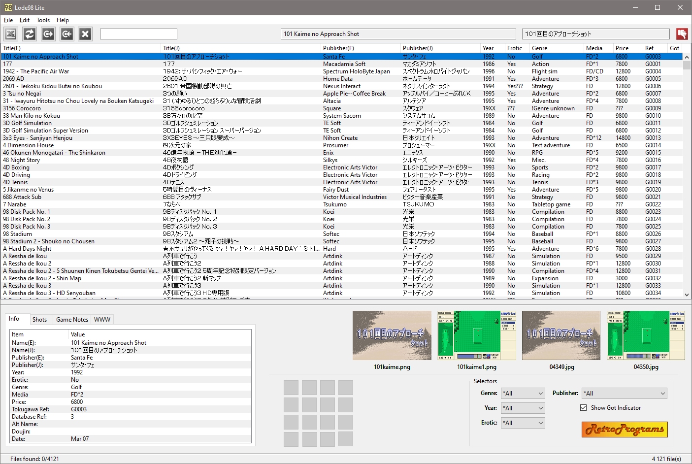Click the X clear toolbar icon

click(x=85, y=33)
